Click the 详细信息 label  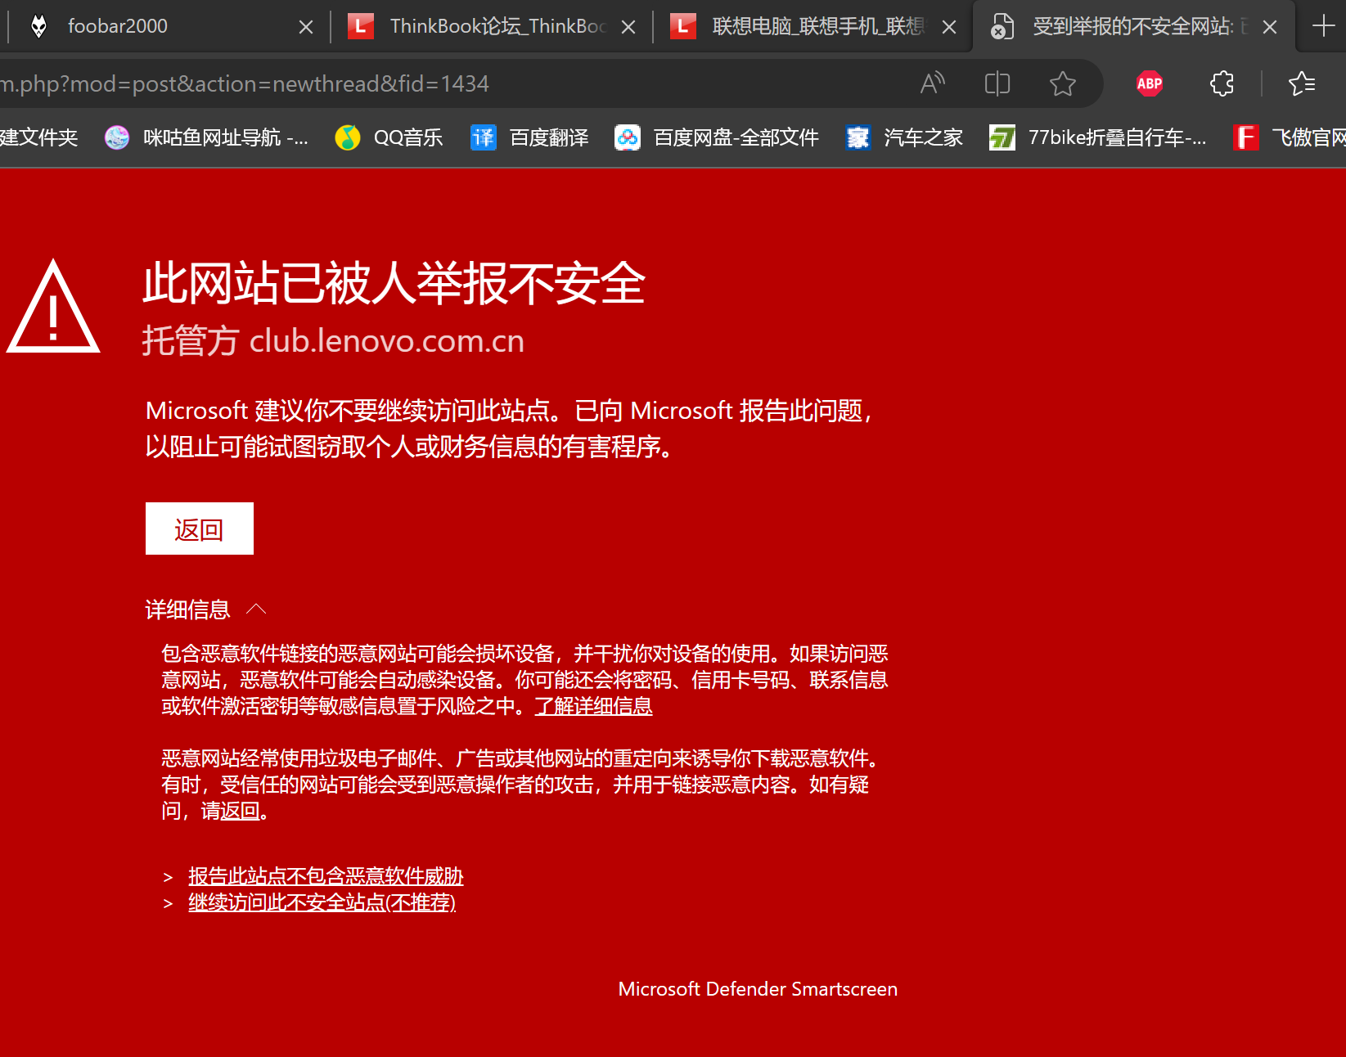(187, 609)
